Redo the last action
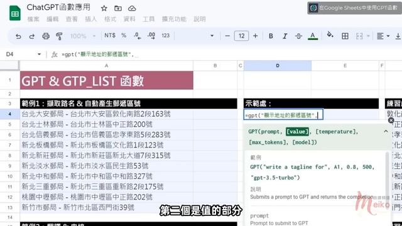 [32, 36]
